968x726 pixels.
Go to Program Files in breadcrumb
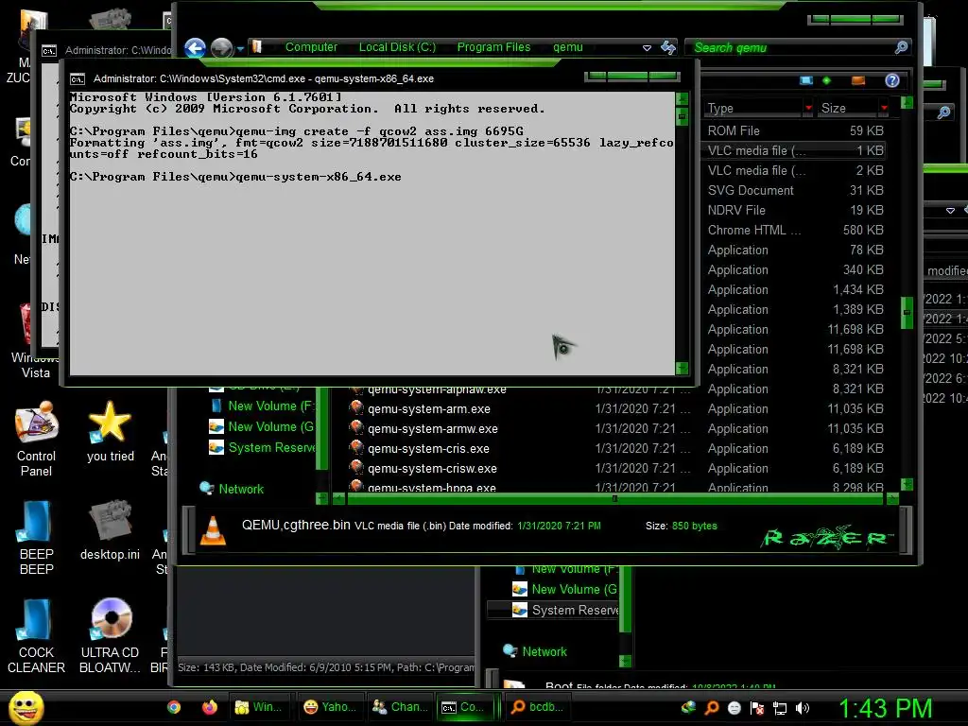click(493, 47)
